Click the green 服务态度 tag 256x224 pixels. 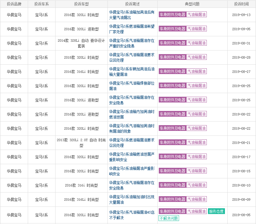coord(216,211)
